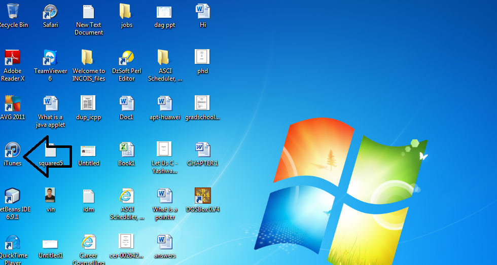Select the New Text Document file
497x265 pixels.
click(88, 11)
